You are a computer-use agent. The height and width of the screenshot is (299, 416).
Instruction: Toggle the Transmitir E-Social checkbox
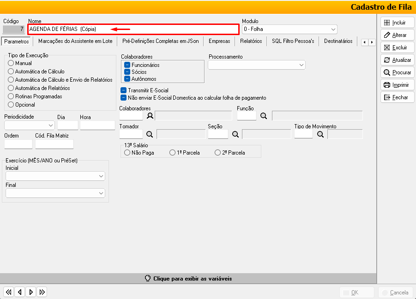124,90
